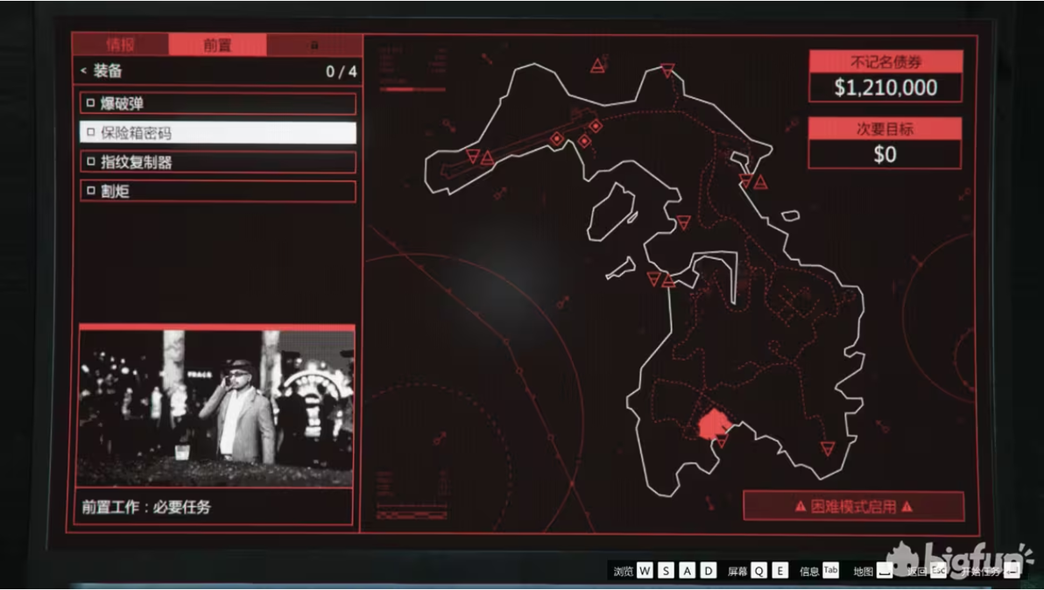Click the 浏览 label in the bottom bar
The image size is (1044, 590).
coord(624,572)
